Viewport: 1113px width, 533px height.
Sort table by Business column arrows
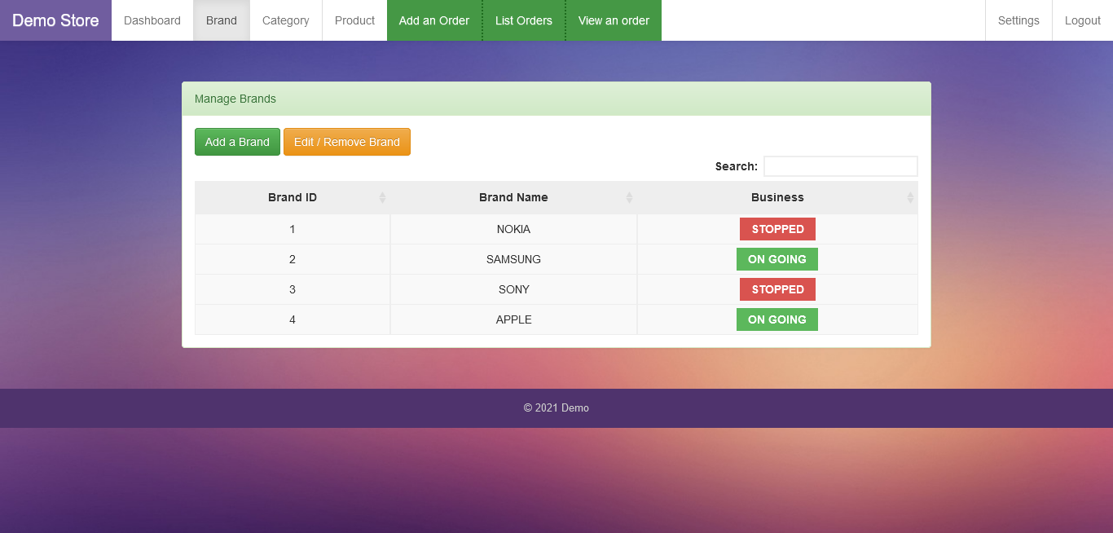point(910,197)
